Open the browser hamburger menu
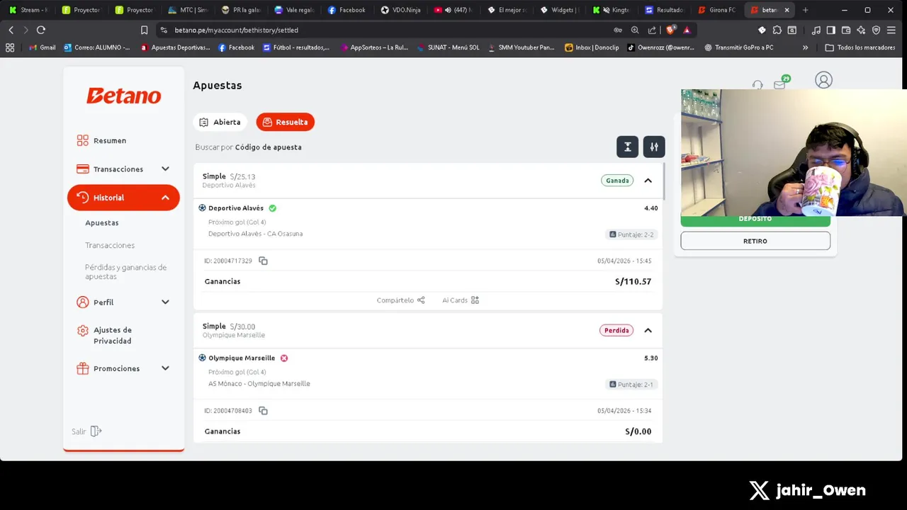The image size is (907, 510). [891, 30]
